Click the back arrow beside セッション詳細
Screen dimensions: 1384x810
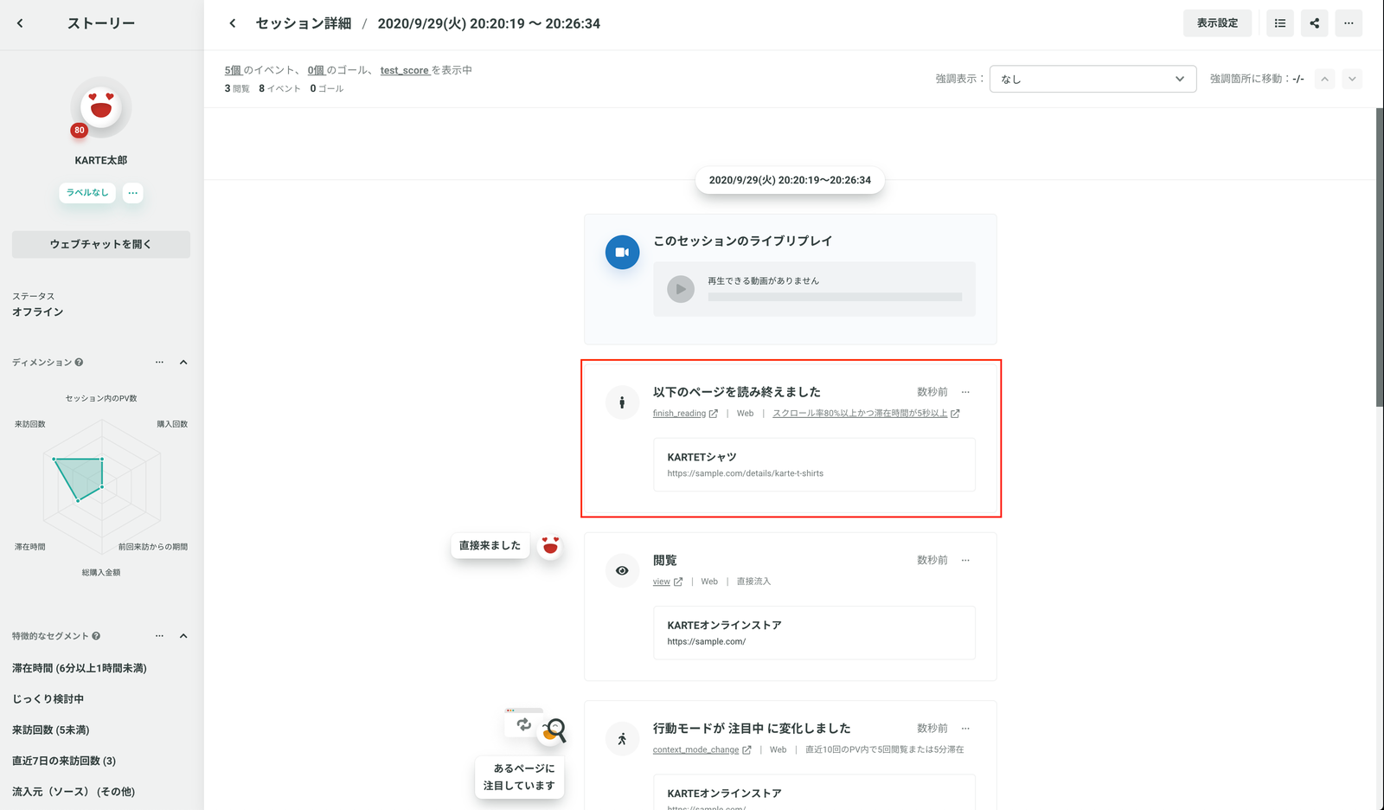tap(232, 23)
